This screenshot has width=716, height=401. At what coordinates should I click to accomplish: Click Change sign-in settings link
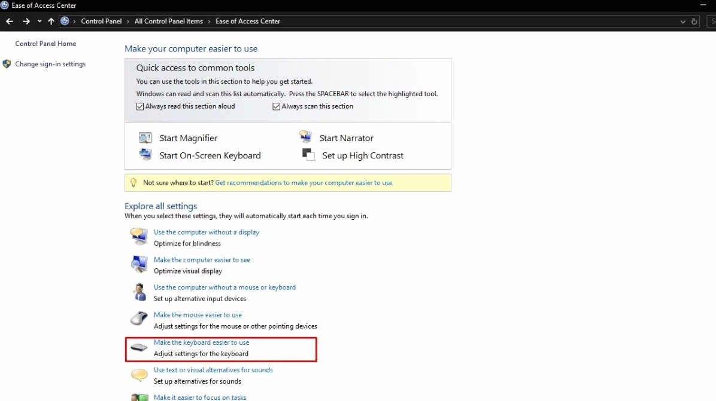[x=50, y=64]
